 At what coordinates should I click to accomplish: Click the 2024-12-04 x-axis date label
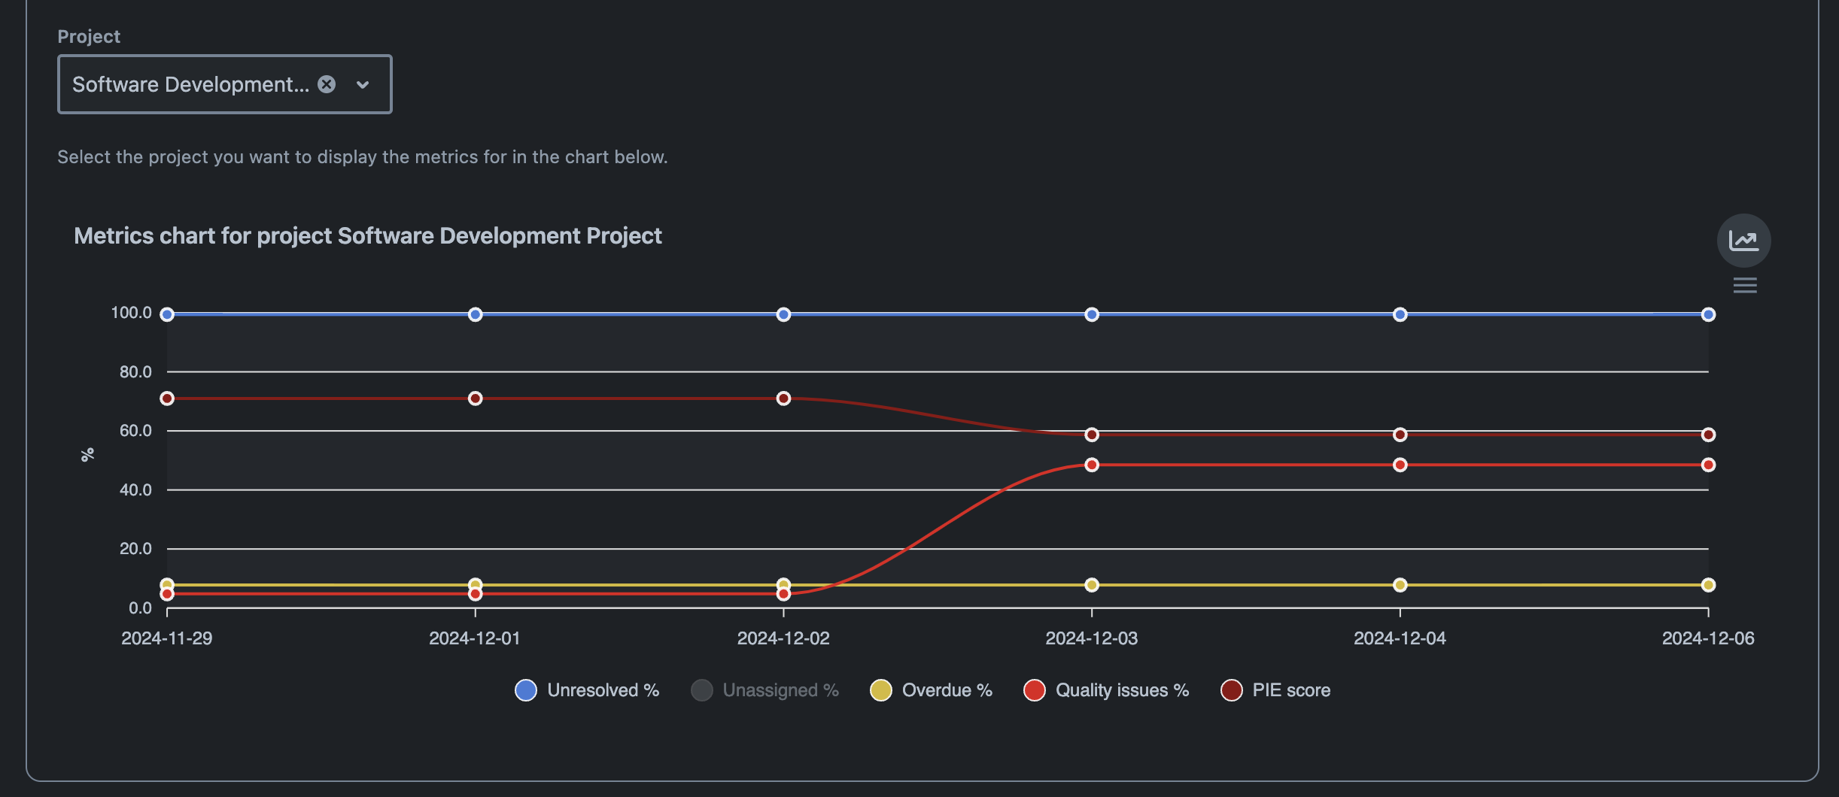click(x=1400, y=638)
